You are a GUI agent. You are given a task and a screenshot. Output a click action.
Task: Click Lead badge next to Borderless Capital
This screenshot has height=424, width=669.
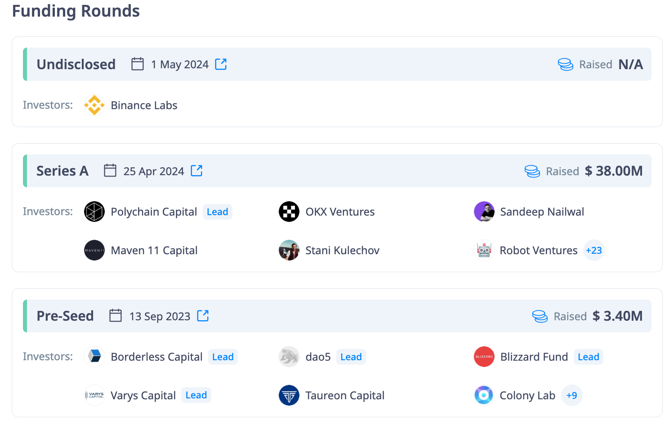point(223,357)
